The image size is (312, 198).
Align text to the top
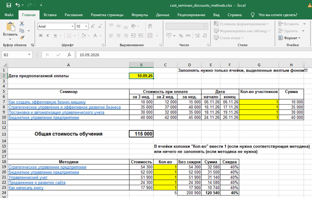(111, 26)
